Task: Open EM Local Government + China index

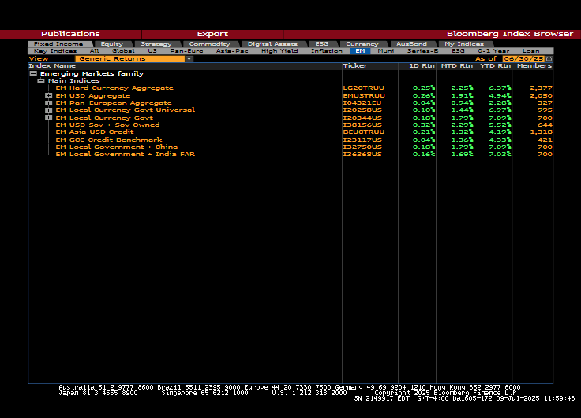Action: (x=116, y=147)
